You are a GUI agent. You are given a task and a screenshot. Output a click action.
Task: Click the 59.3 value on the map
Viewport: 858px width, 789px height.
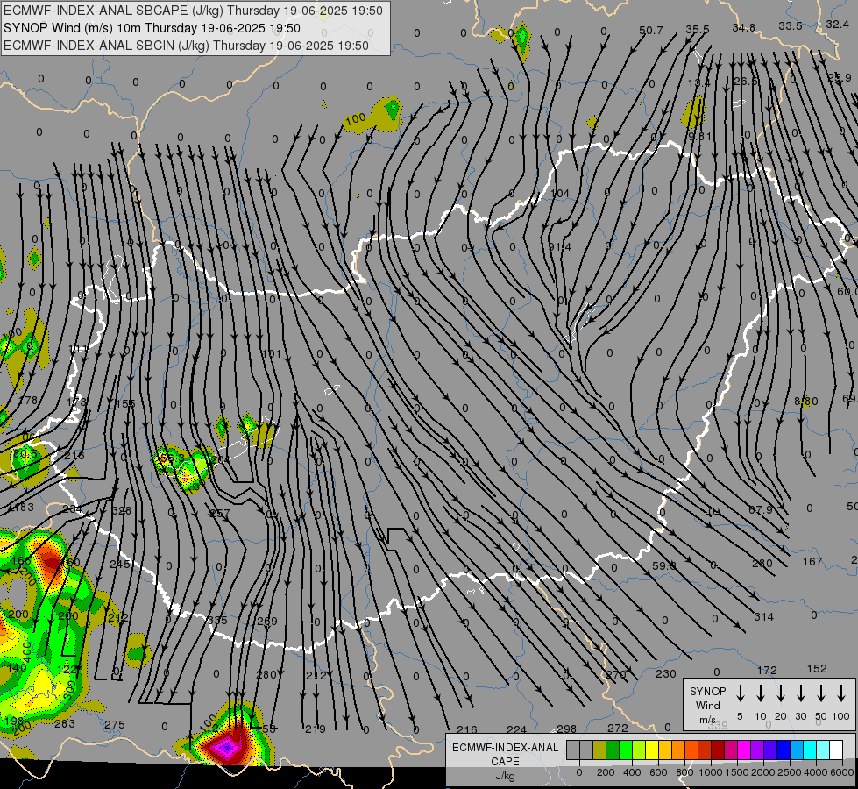click(663, 565)
